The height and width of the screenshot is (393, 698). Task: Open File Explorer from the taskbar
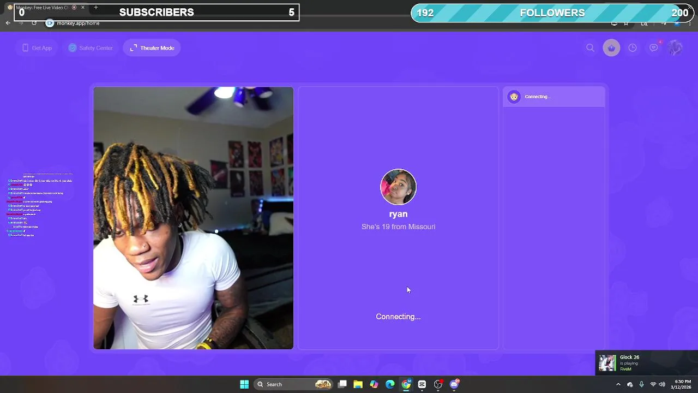click(x=358, y=384)
